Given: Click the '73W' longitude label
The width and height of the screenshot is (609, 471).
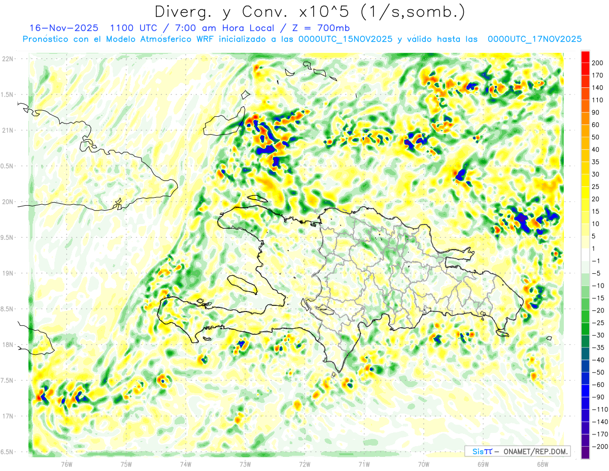Looking at the screenshot, I should coord(245,464).
